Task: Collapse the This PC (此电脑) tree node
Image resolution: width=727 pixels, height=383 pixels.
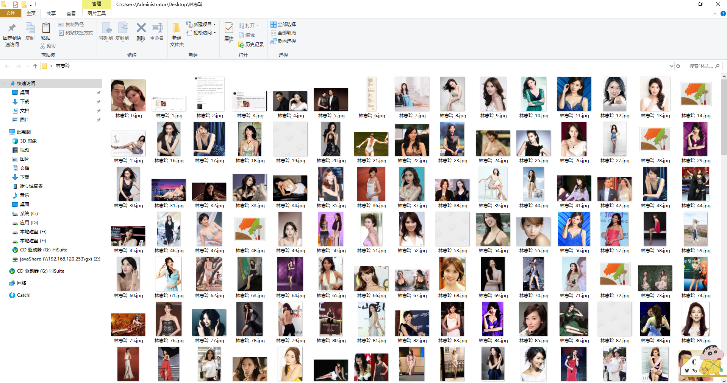Action: (x=5, y=132)
